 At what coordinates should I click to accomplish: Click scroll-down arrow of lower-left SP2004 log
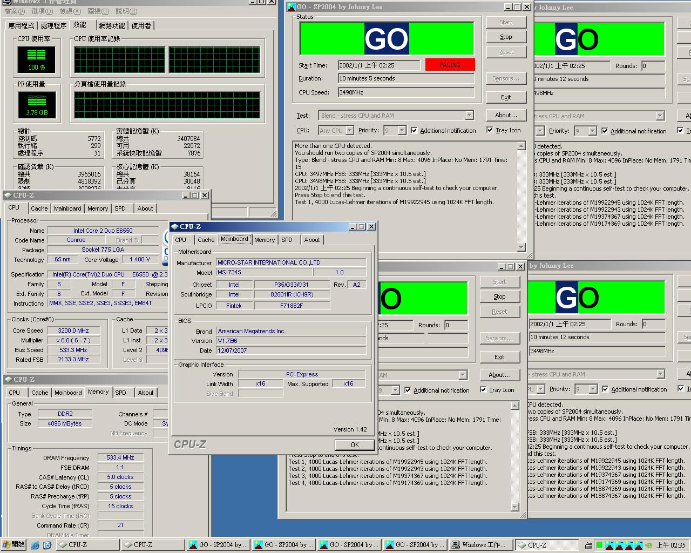click(x=514, y=507)
